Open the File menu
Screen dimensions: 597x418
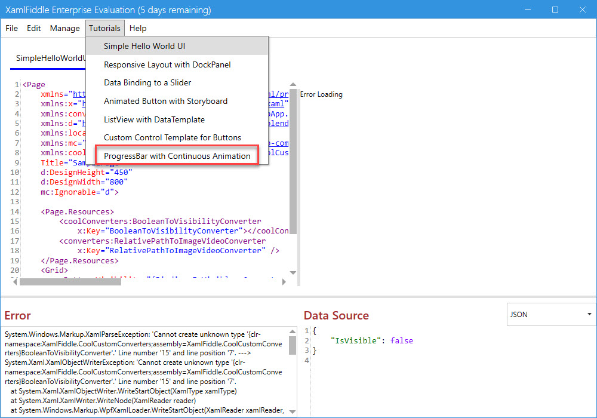[11, 28]
